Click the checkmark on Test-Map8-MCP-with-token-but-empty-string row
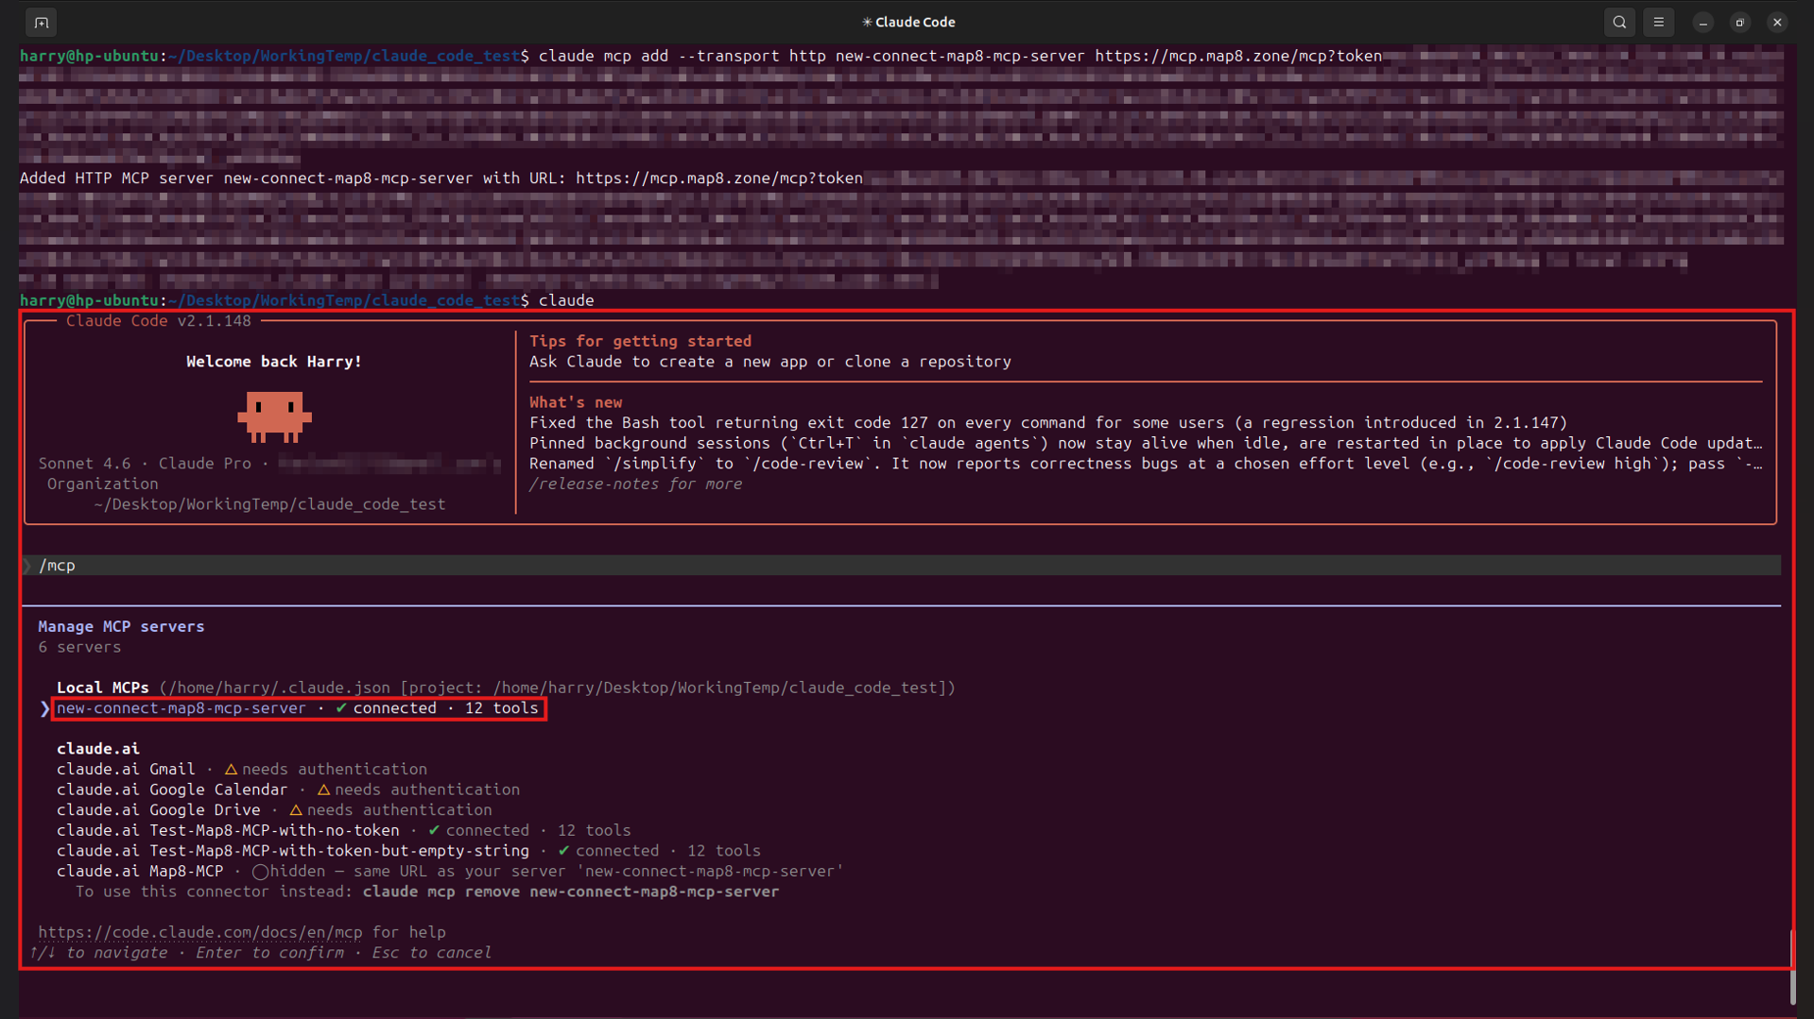Viewport: 1814px width, 1019px height. 563,851
